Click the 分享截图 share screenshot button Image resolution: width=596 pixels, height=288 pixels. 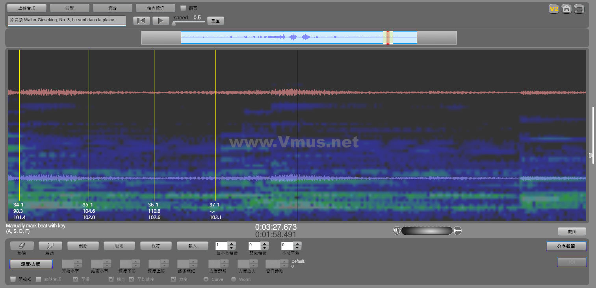tap(566, 246)
